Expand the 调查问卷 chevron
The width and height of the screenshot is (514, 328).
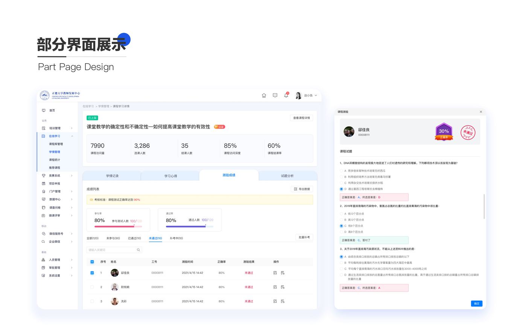(x=72, y=207)
